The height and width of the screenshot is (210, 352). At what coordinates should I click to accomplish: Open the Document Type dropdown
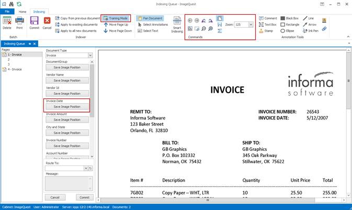coord(90,56)
